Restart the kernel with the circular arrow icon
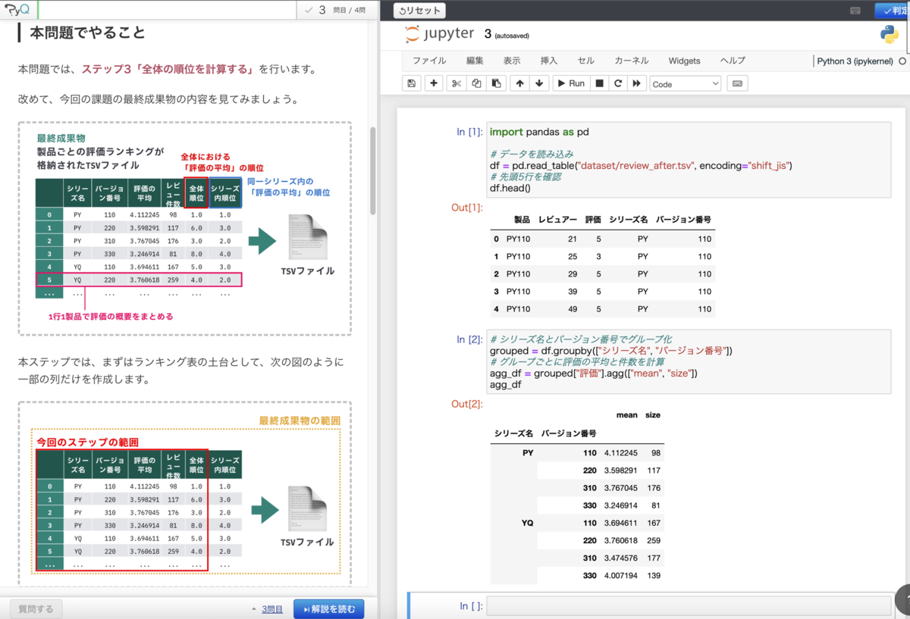 [618, 83]
